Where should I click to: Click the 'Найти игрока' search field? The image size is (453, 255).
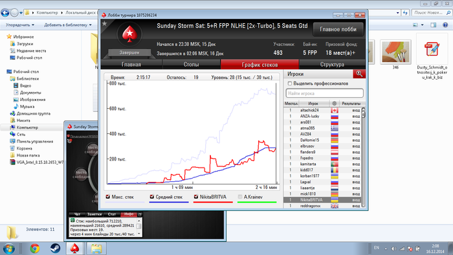[324, 93]
